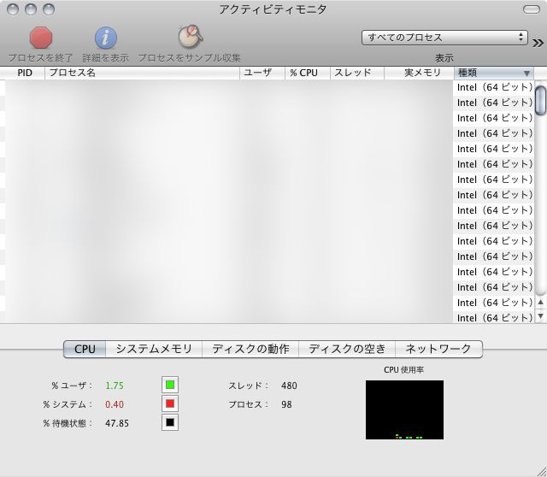Sort by 実メモリ column header

point(419,73)
